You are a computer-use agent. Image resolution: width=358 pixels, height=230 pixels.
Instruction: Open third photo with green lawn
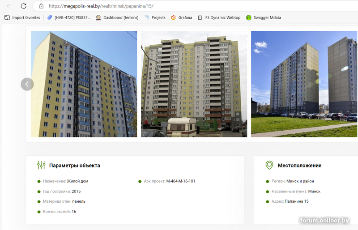pyautogui.click(x=304, y=84)
